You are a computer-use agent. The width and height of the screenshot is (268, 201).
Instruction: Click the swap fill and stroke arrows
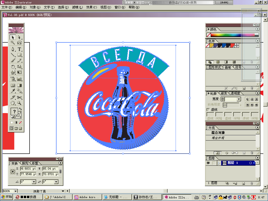pyautogui.click(x=20, y=109)
